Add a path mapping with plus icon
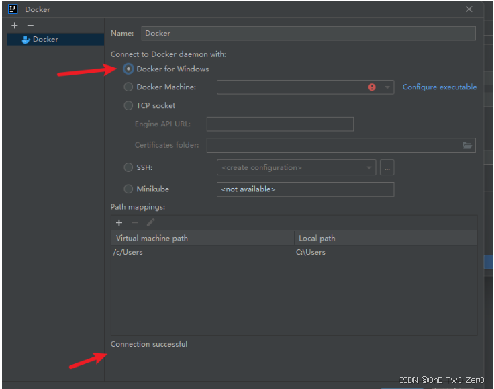The width and height of the screenshot is (494, 389). click(x=119, y=223)
